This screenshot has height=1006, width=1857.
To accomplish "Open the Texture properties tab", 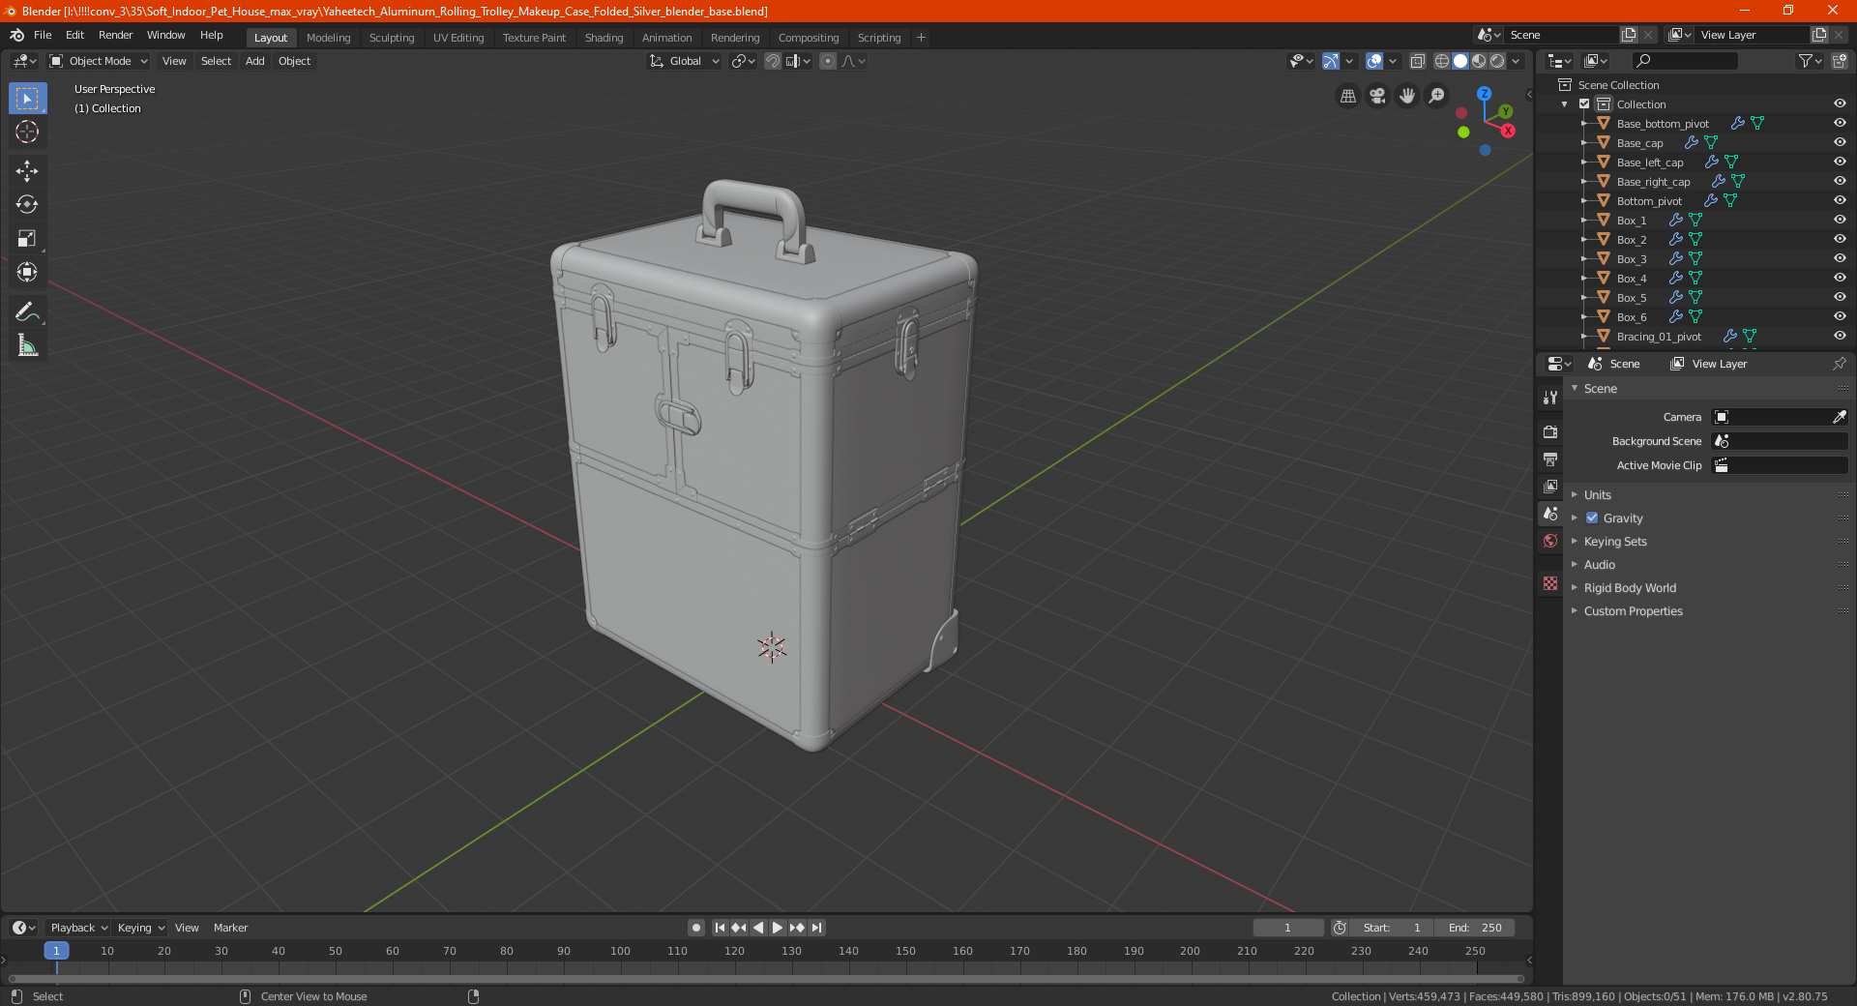I will (1550, 583).
